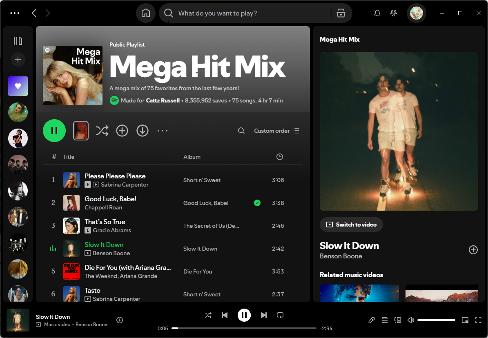488x338 pixels.
Task: Open the playback queue
Action: tap(384, 320)
